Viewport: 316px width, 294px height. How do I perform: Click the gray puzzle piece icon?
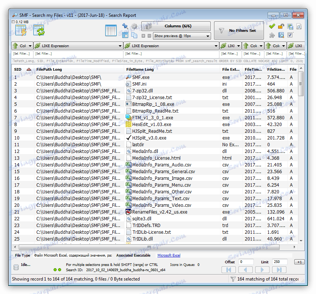point(272,35)
